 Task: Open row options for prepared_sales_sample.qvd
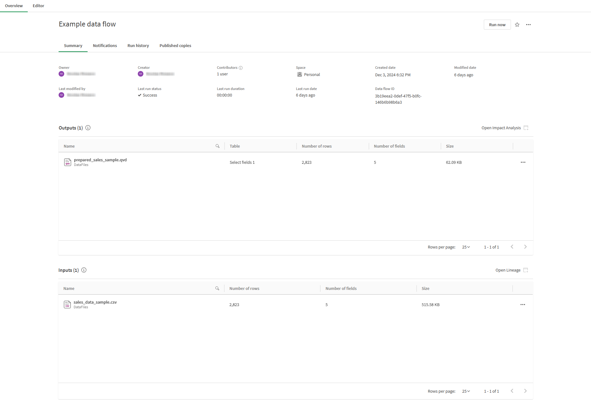[523, 162]
